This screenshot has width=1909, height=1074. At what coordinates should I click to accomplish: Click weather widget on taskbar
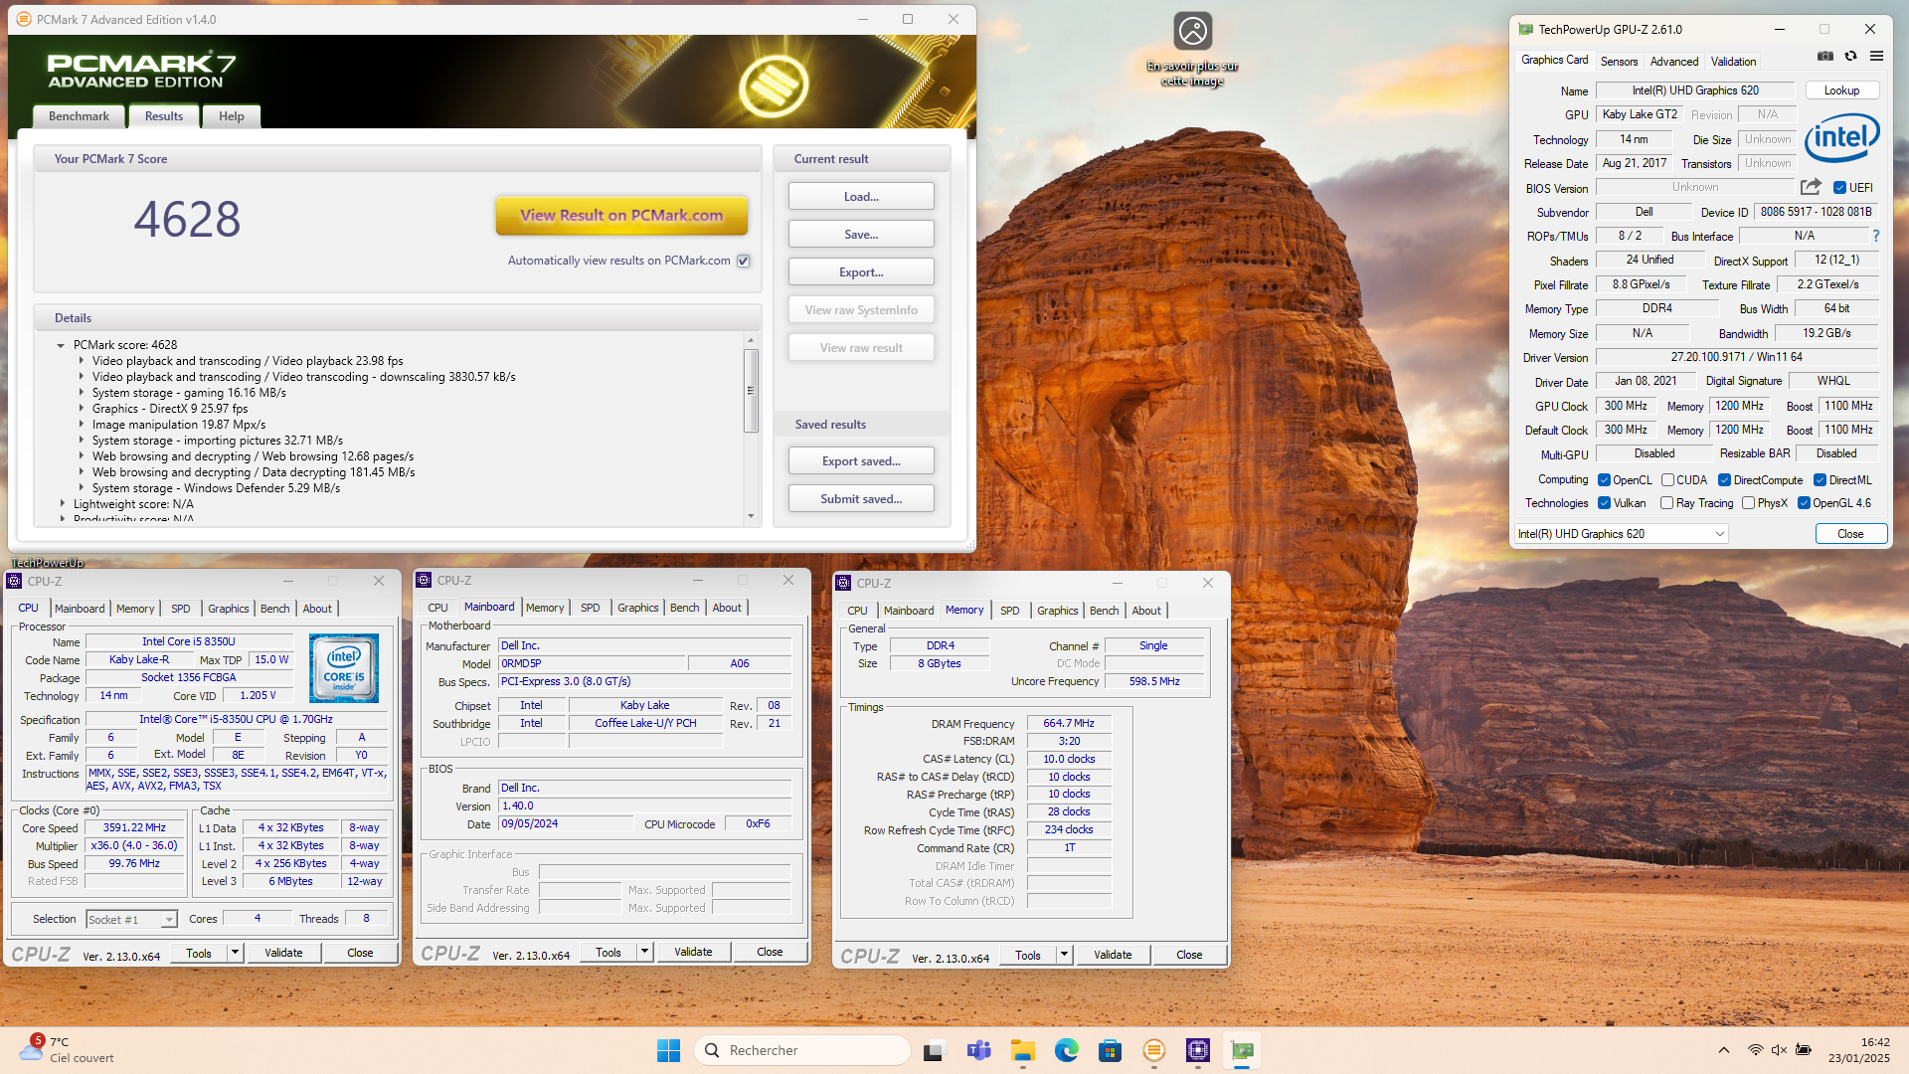(68, 1050)
